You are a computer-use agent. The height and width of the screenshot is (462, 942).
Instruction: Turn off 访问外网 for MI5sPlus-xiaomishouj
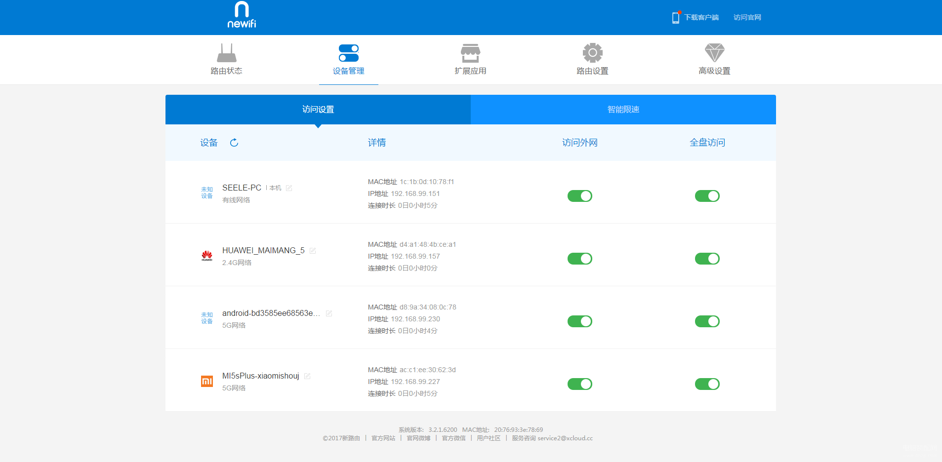(x=579, y=384)
